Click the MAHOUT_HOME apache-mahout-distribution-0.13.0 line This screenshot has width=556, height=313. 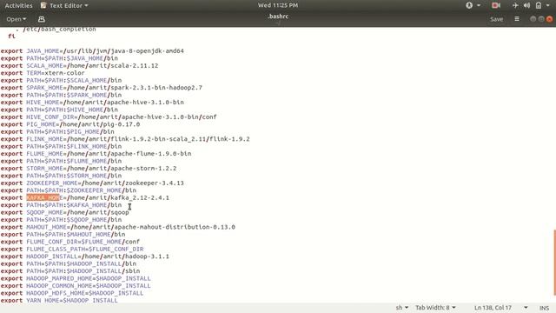pos(118,227)
